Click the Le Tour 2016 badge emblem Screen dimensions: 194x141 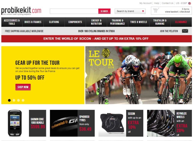(106, 53)
